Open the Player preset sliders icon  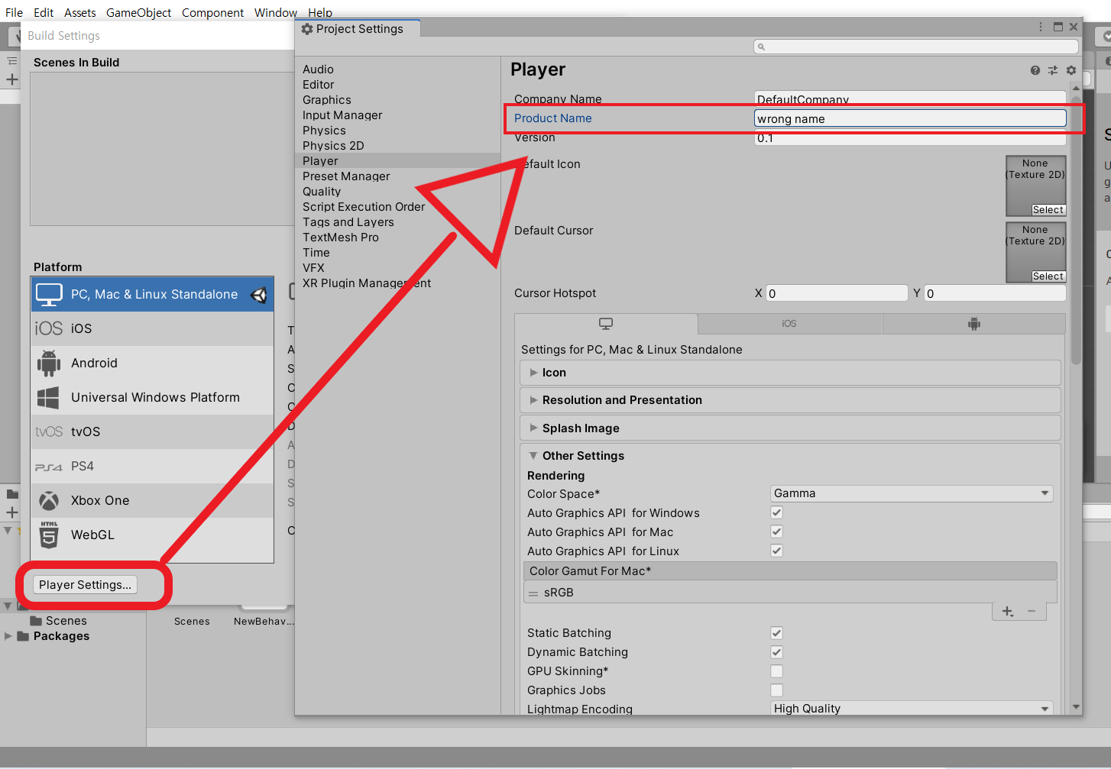(1053, 70)
